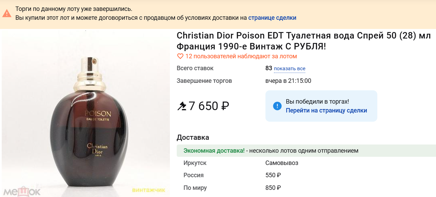This screenshot has width=436, height=197.
Task: Click the 'Доставка' section heading
Action: tap(193, 137)
